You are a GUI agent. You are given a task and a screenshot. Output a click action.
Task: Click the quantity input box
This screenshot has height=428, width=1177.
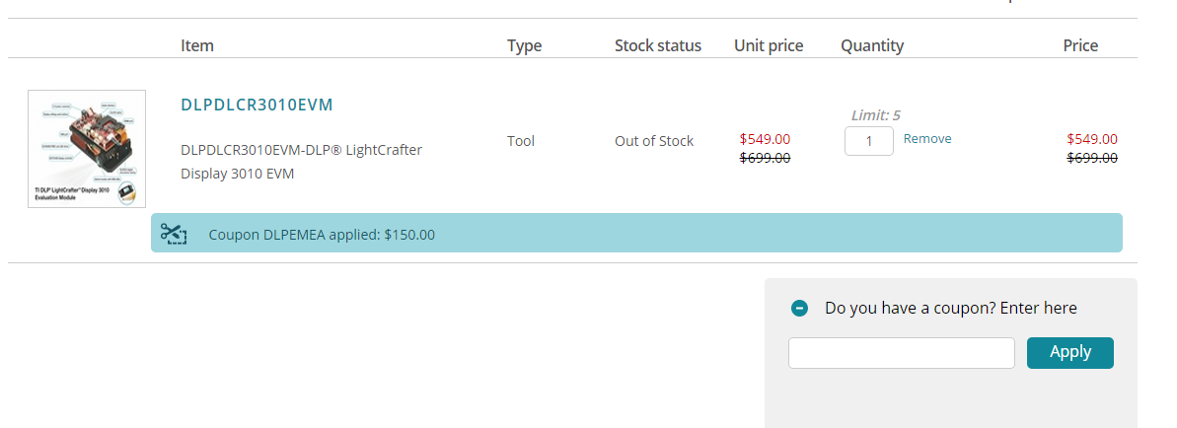point(868,141)
